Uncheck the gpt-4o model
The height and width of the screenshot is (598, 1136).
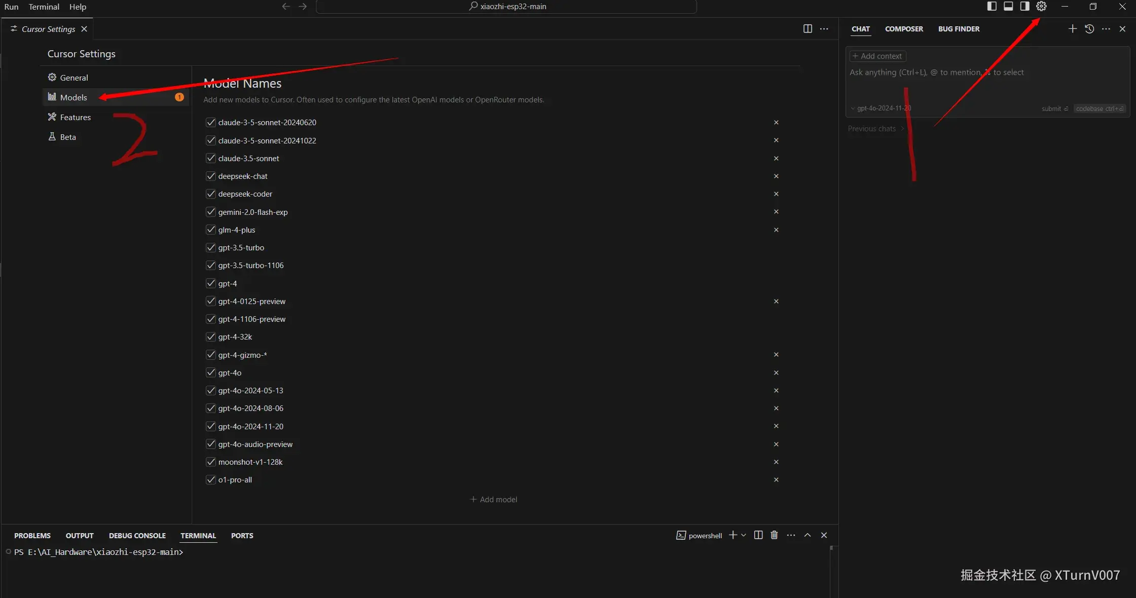[211, 372]
